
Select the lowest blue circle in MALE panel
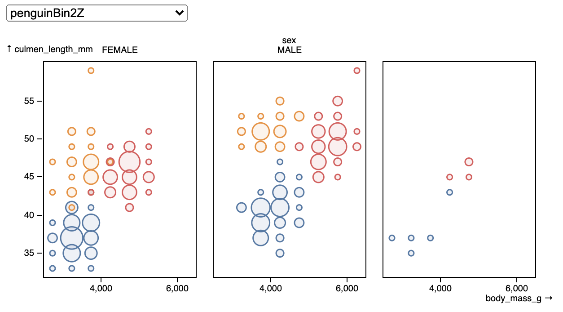pyautogui.click(x=280, y=253)
